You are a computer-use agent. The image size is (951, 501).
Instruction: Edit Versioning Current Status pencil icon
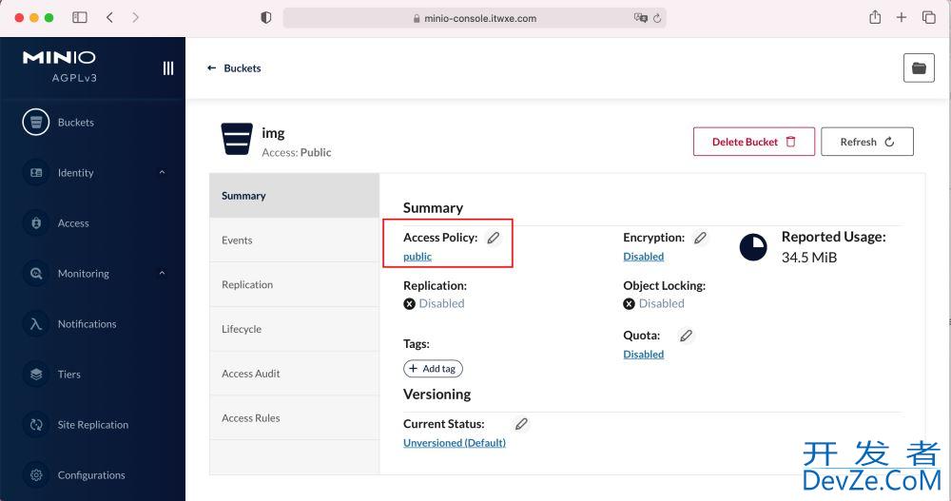(x=521, y=424)
